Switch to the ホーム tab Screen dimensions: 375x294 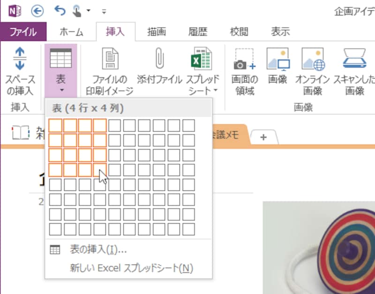[71, 32]
